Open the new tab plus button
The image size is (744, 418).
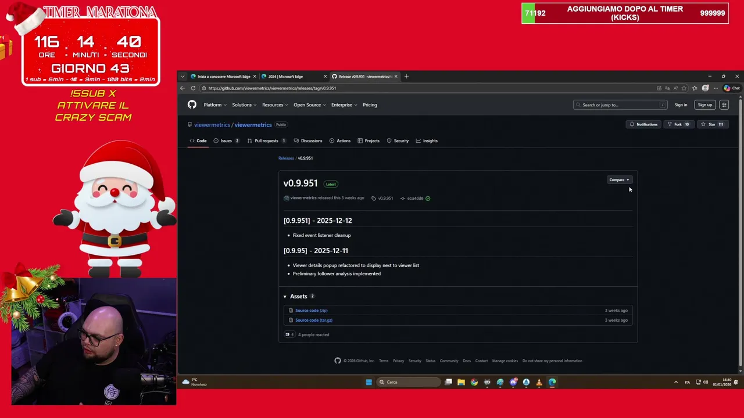point(406,76)
